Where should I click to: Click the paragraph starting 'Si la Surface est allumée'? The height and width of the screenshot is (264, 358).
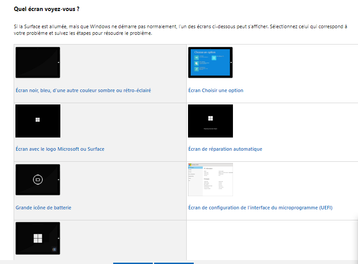pos(181,30)
